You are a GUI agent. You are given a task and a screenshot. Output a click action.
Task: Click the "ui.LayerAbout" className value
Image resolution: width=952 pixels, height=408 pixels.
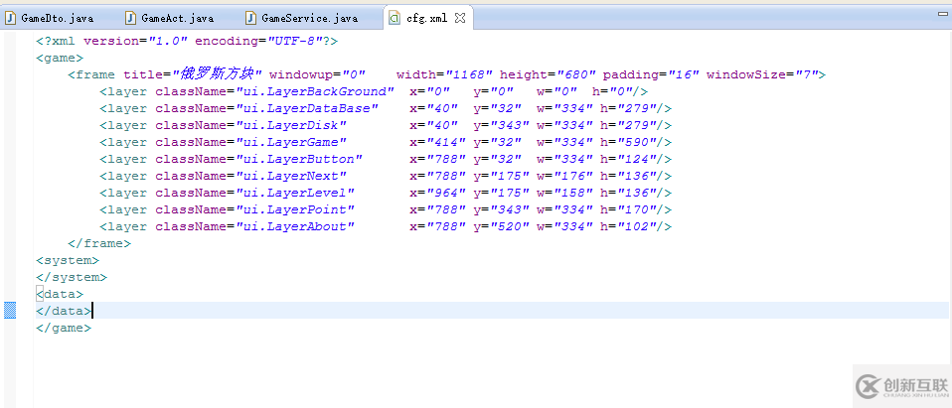pos(295,228)
